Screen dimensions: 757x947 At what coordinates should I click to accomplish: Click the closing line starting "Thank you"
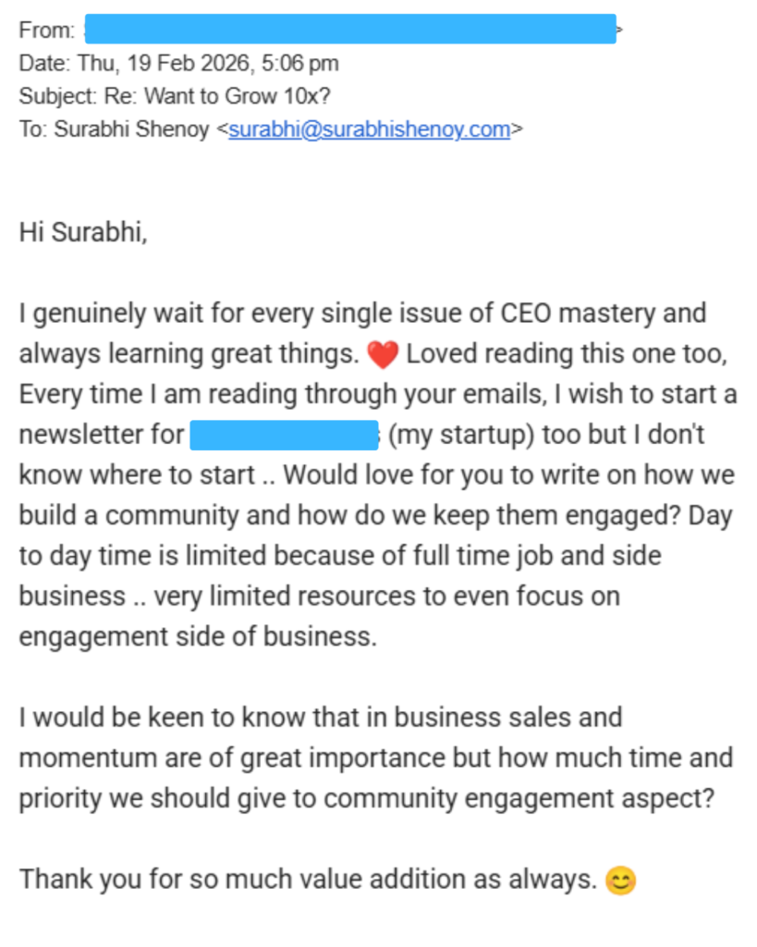click(x=308, y=879)
